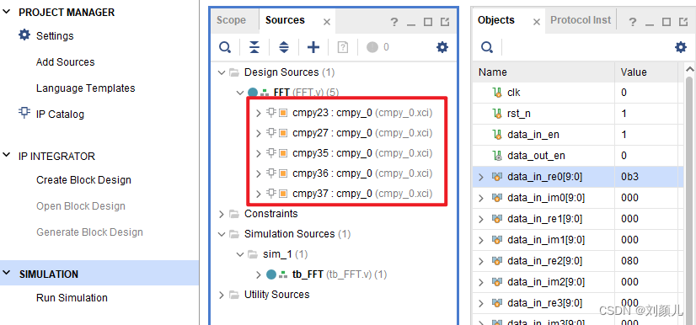Open the Objects panel settings gear

point(681,47)
